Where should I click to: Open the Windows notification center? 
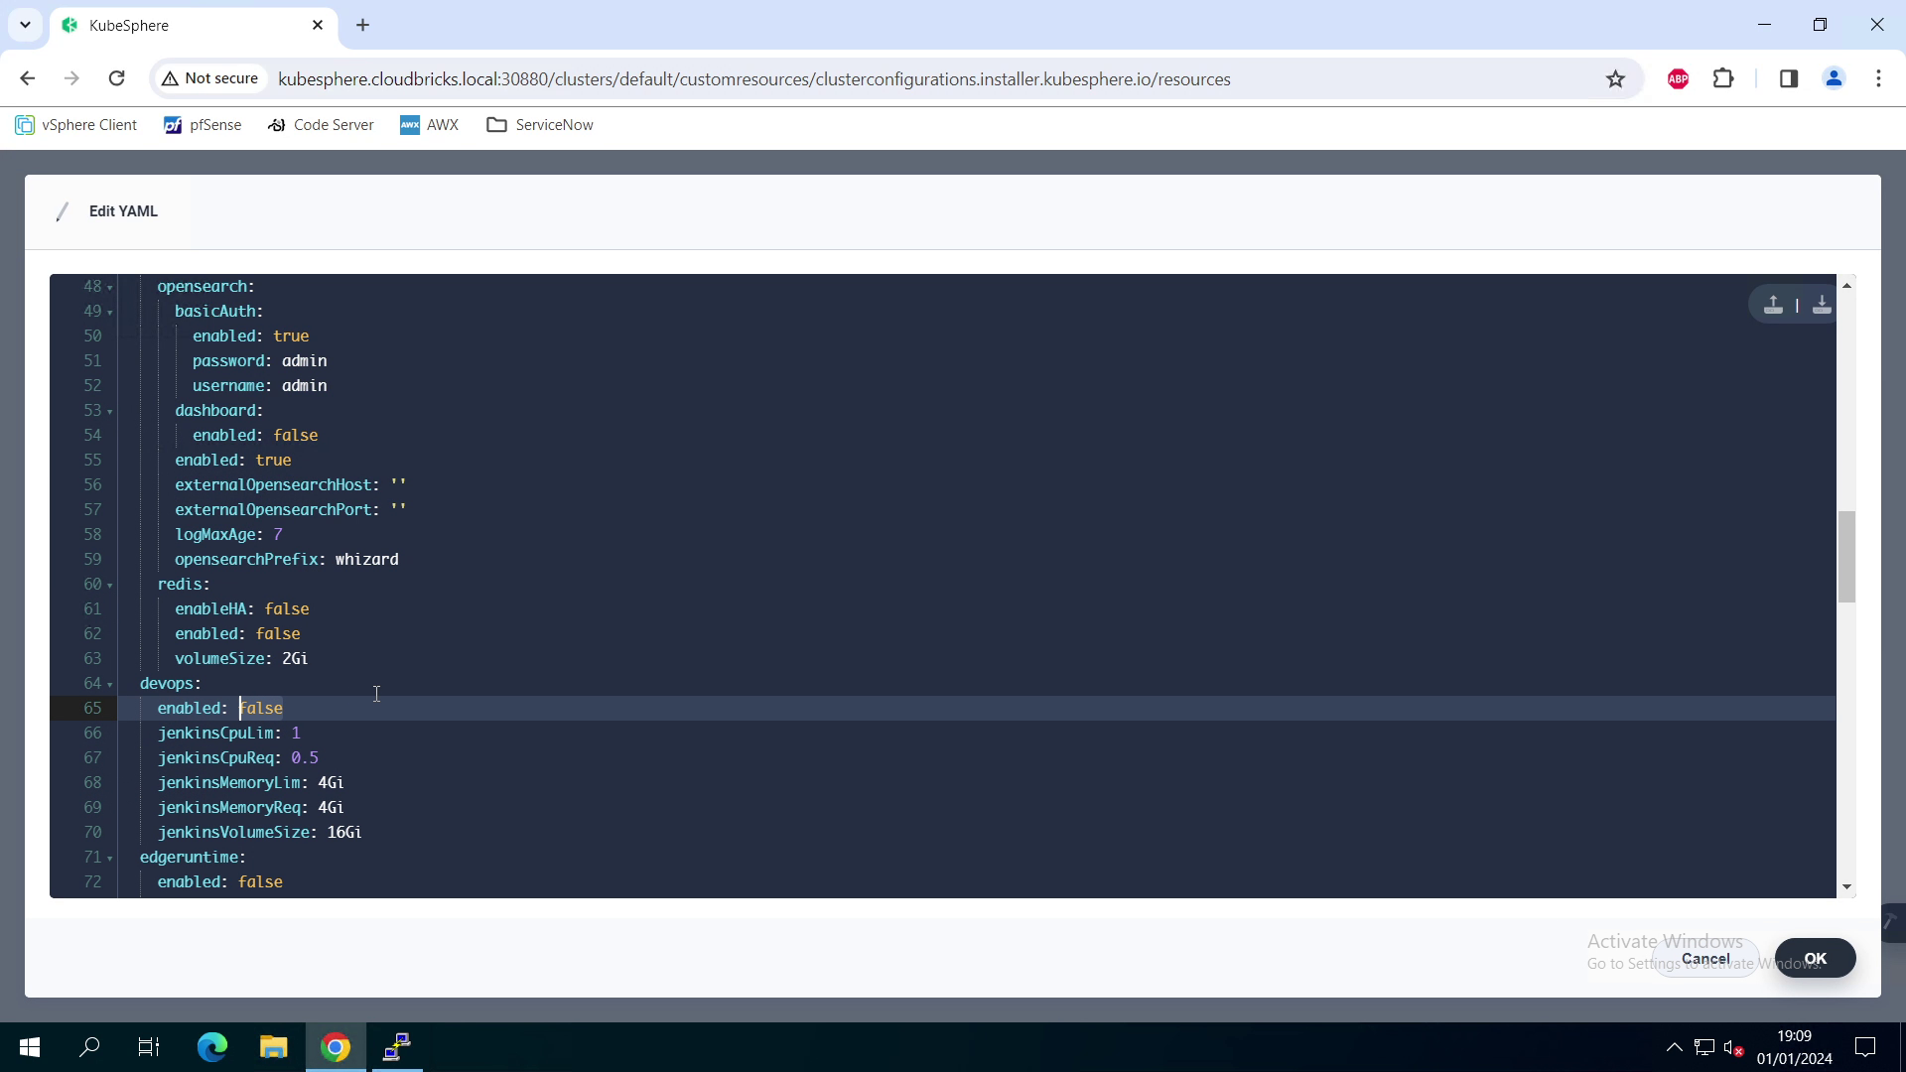[x=1865, y=1047]
